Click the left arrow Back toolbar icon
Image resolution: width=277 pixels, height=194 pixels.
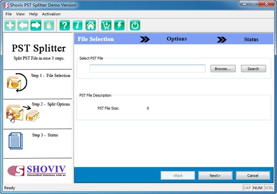click(x=23, y=25)
